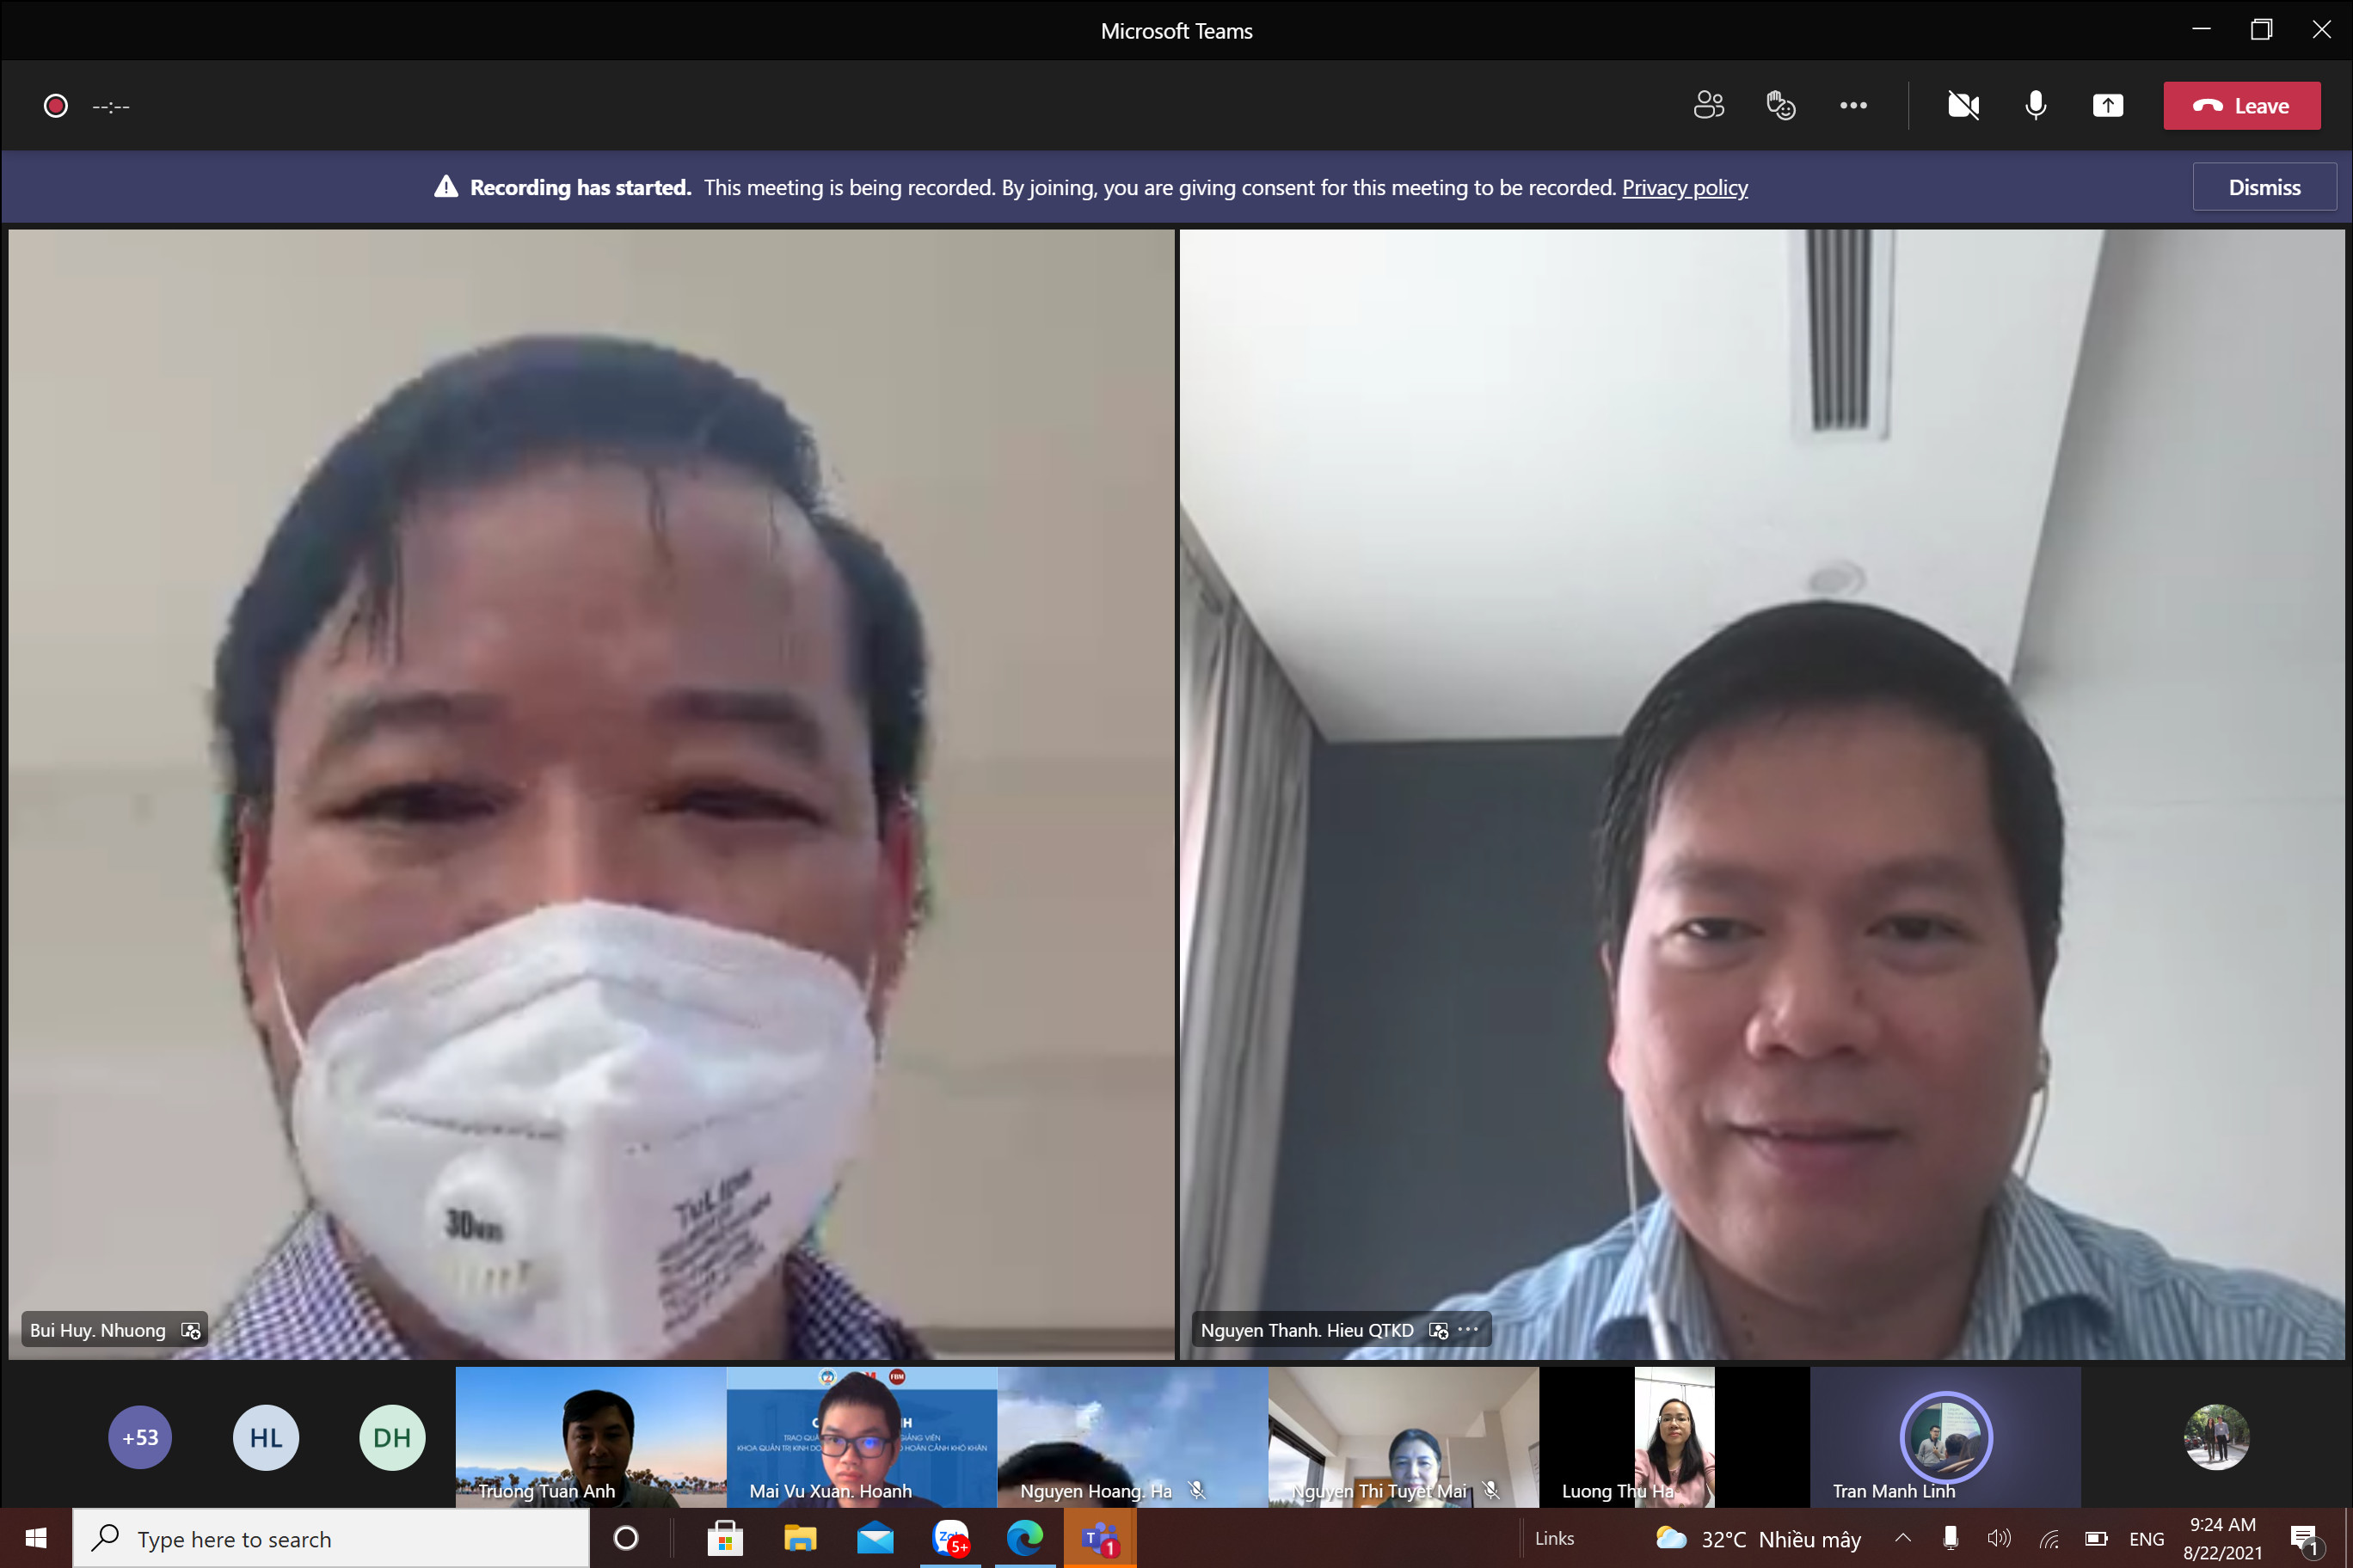
Task: Turn the camera on
Action: pyautogui.click(x=1963, y=105)
